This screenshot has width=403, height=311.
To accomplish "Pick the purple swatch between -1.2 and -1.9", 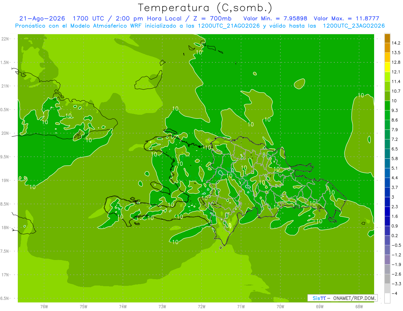I will pos(387,260).
